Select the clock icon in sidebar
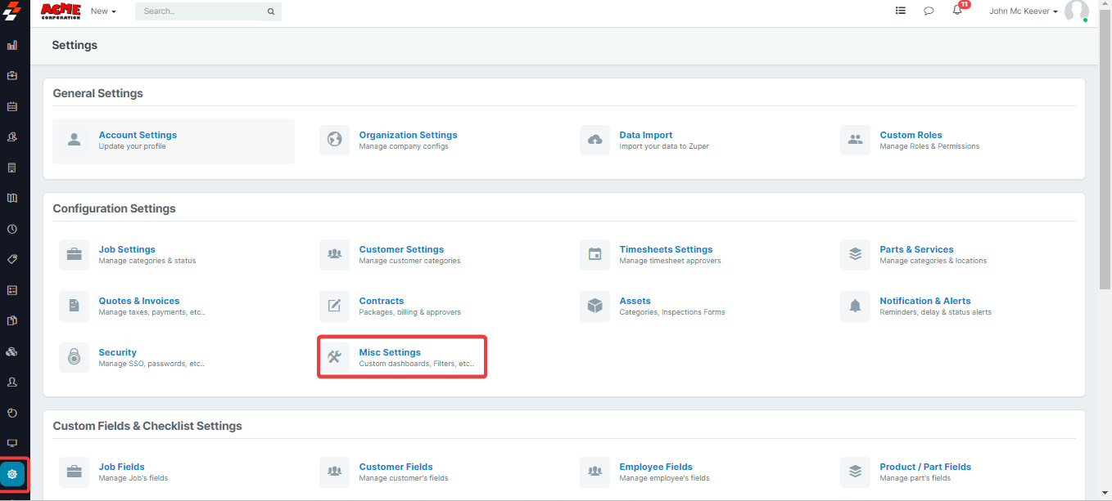This screenshot has height=501, width=1112. [x=12, y=229]
